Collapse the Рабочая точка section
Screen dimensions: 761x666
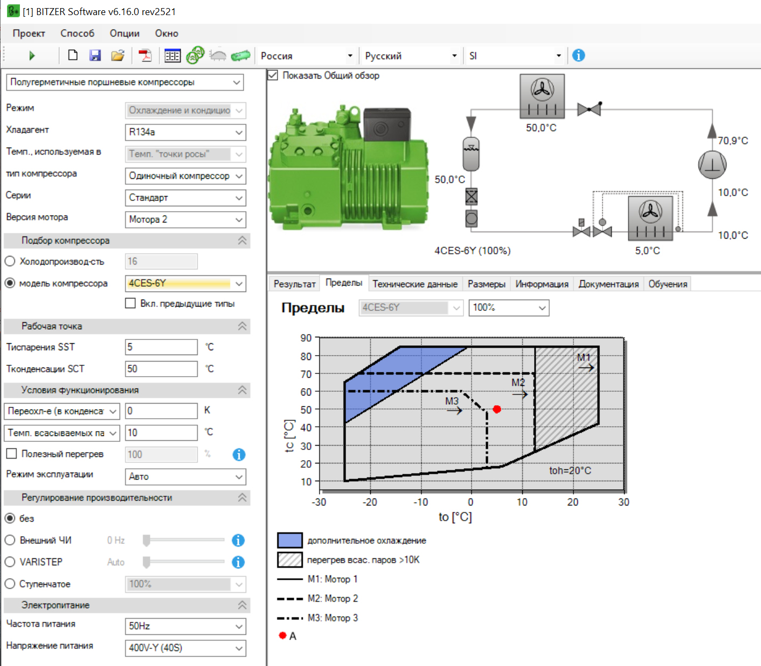pyautogui.click(x=243, y=326)
